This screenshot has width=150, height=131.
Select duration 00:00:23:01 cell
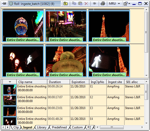point(59,111)
